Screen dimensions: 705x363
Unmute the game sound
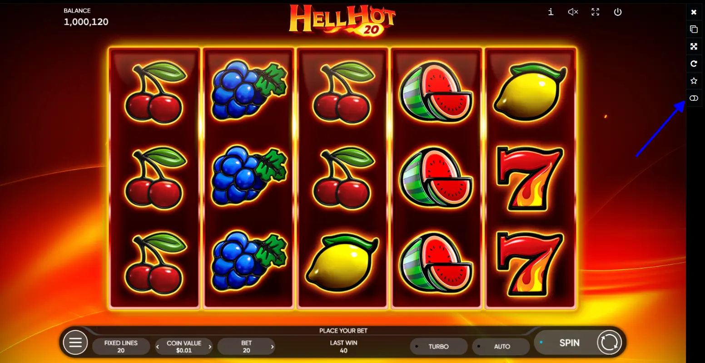click(x=573, y=12)
